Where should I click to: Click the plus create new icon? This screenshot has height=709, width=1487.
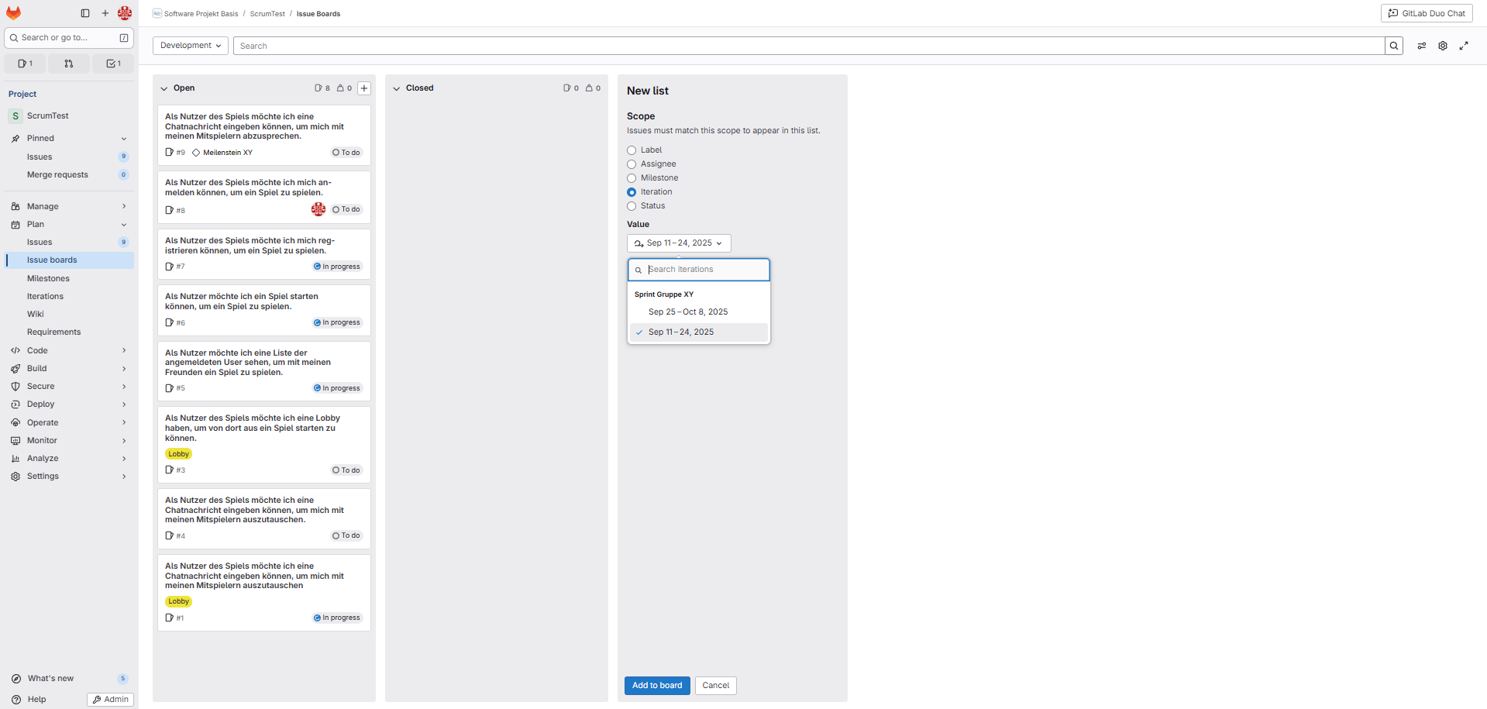click(x=105, y=13)
